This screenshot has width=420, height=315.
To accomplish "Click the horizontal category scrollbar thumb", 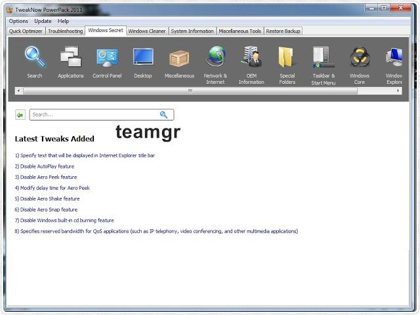I will 190,91.
